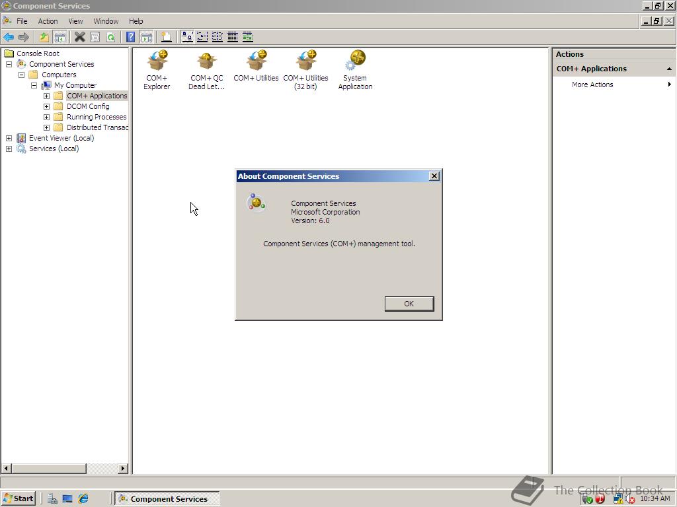Switch to Detail view

(x=232, y=37)
